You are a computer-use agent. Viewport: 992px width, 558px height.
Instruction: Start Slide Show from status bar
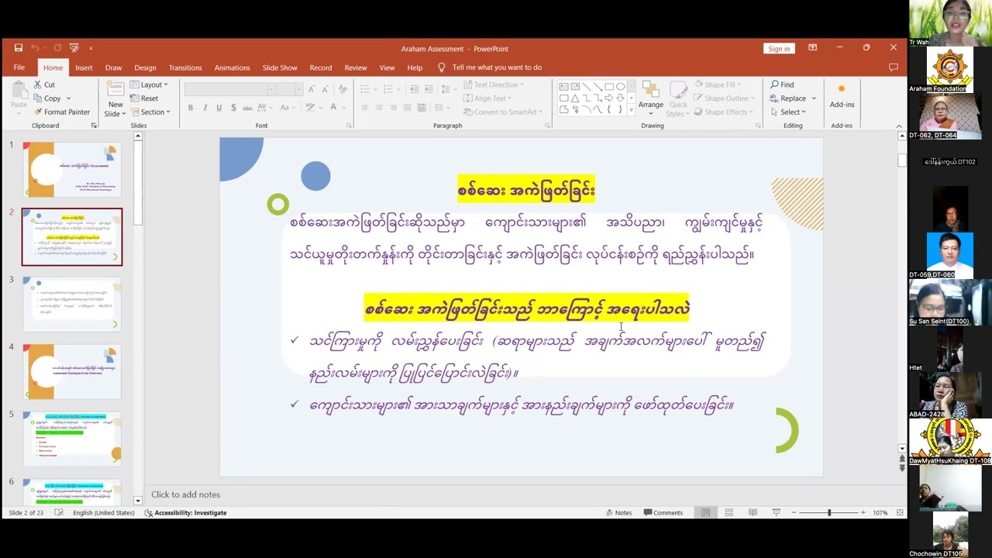(777, 512)
